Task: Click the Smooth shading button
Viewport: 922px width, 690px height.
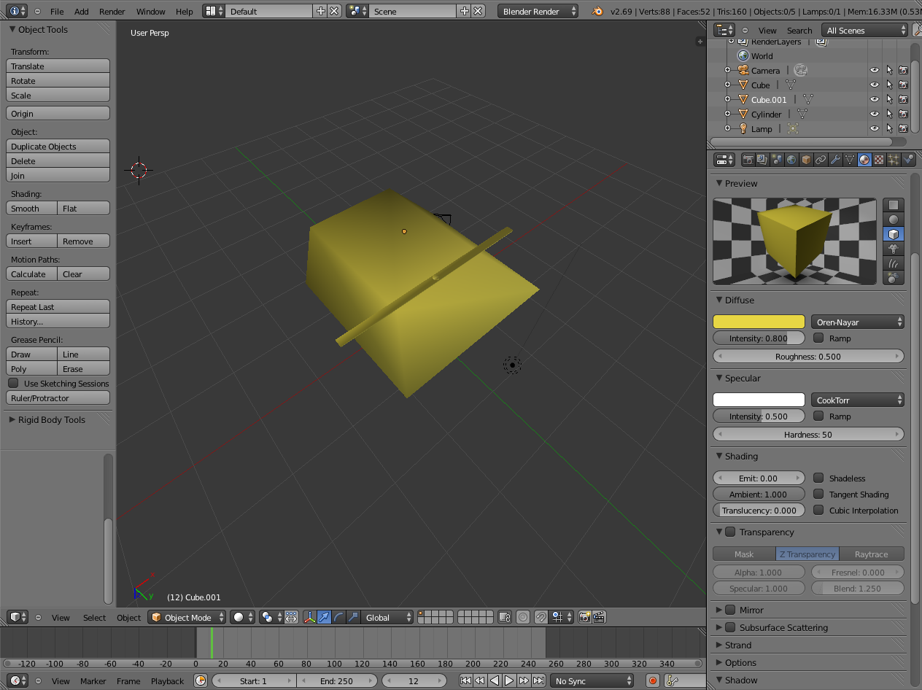Action: click(32, 208)
